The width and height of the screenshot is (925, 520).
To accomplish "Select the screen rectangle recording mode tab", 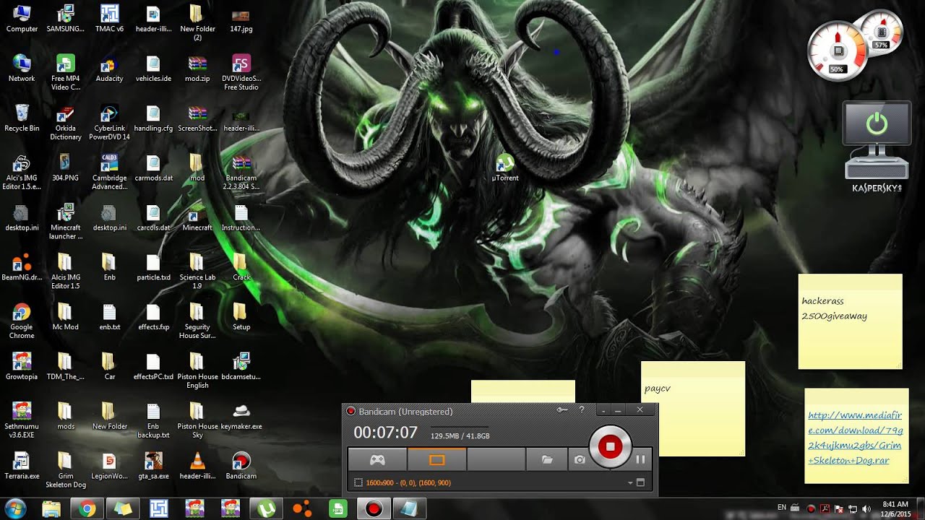I will click(436, 459).
